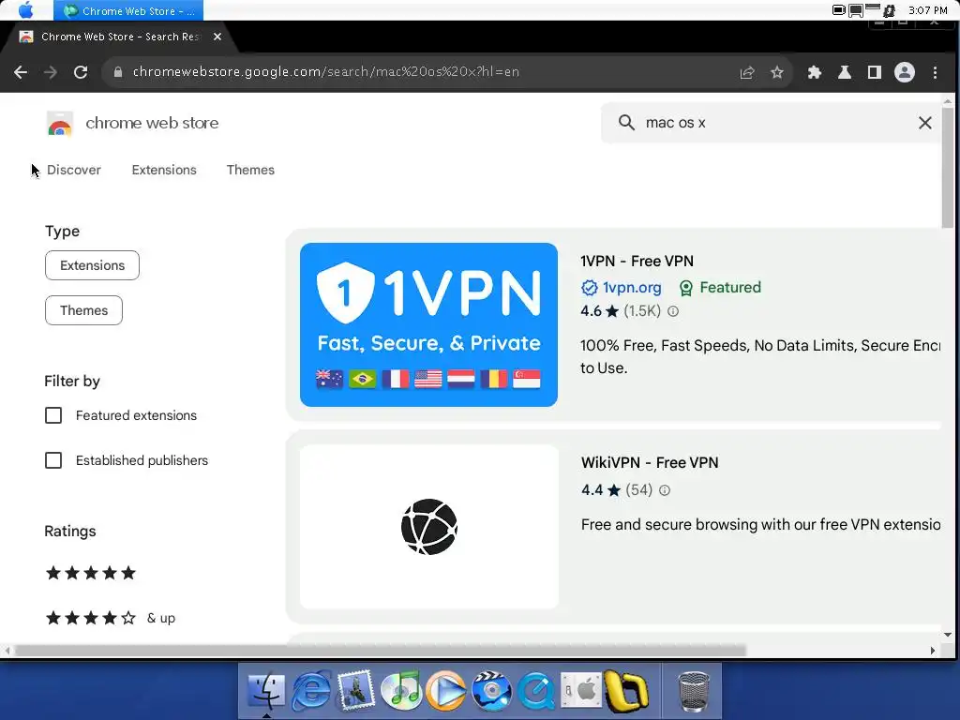Click the browser forward arrow

click(x=51, y=72)
